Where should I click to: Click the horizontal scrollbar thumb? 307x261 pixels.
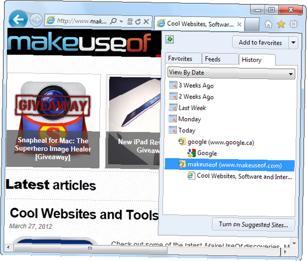click(90, 248)
